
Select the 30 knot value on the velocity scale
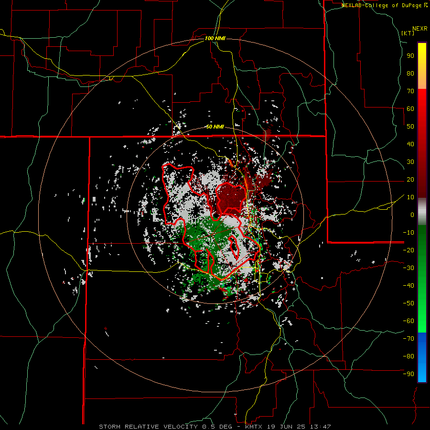click(x=410, y=162)
